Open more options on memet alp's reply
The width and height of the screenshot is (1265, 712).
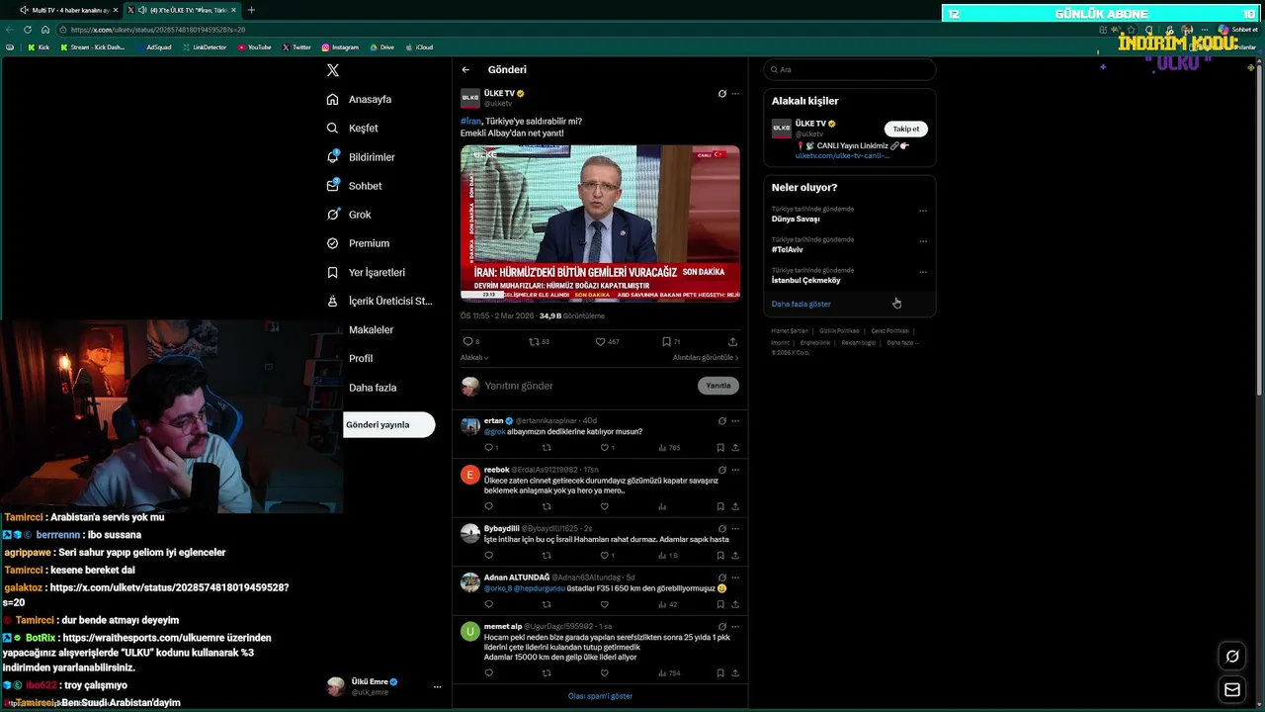point(735,627)
